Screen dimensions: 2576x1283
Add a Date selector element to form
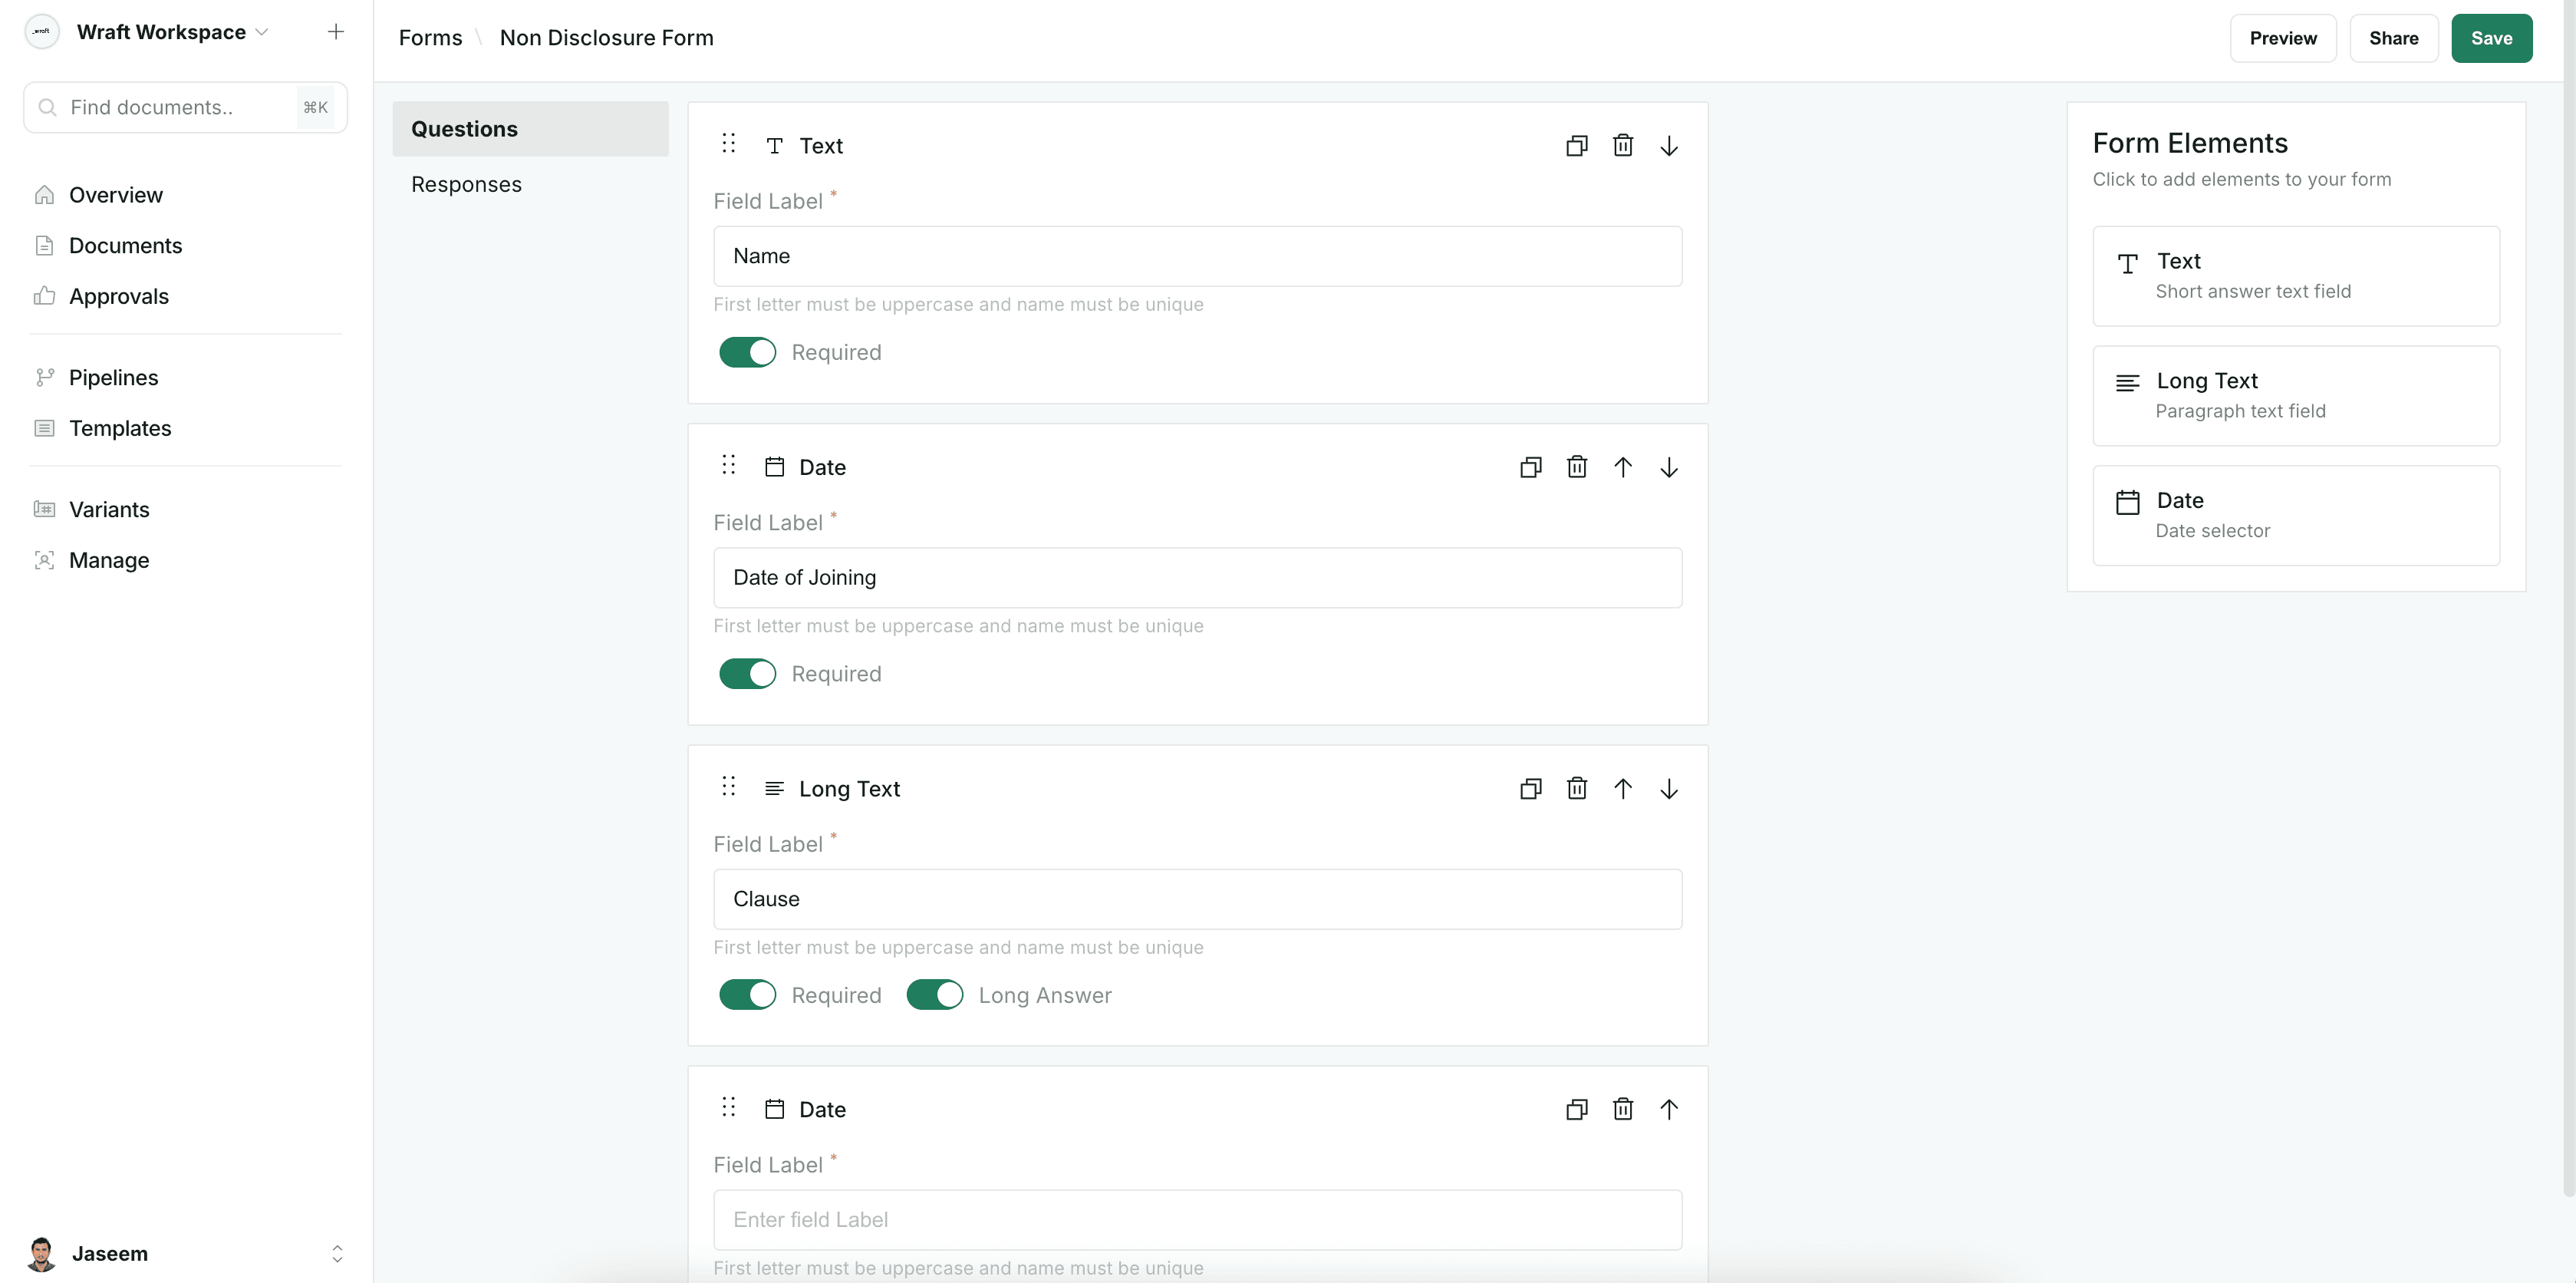pos(2296,516)
